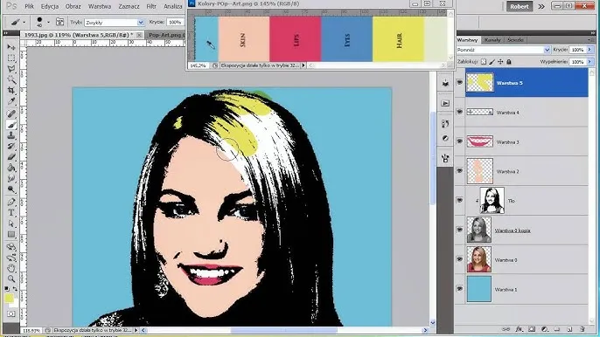The width and height of the screenshot is (600, 337).
Task: Open the Edycja menu
Action: click(x=50, y=6)
